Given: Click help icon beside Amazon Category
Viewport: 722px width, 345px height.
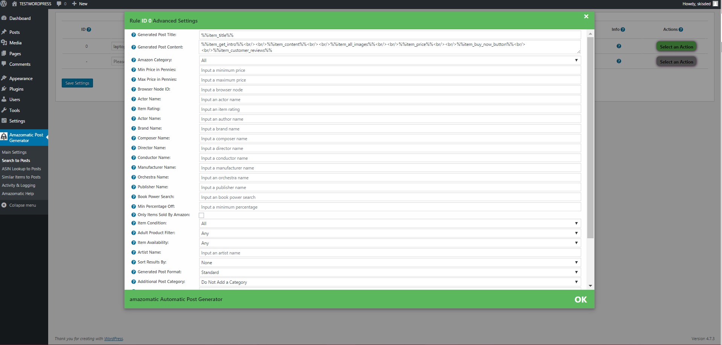Looking at the screenshot, I should tap(133, 60).
